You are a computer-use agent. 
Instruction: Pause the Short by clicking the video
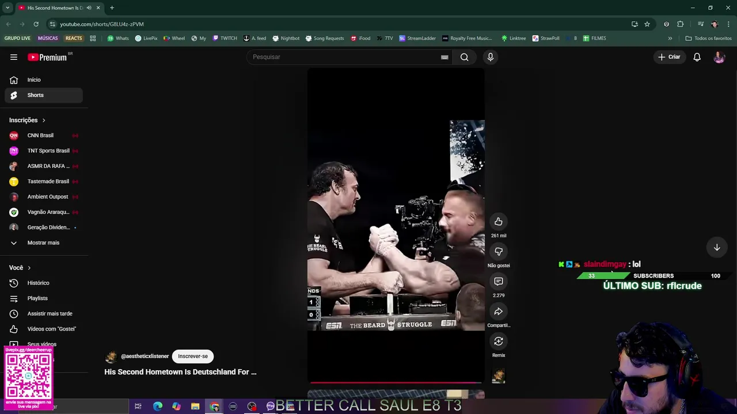click(396, 225)
